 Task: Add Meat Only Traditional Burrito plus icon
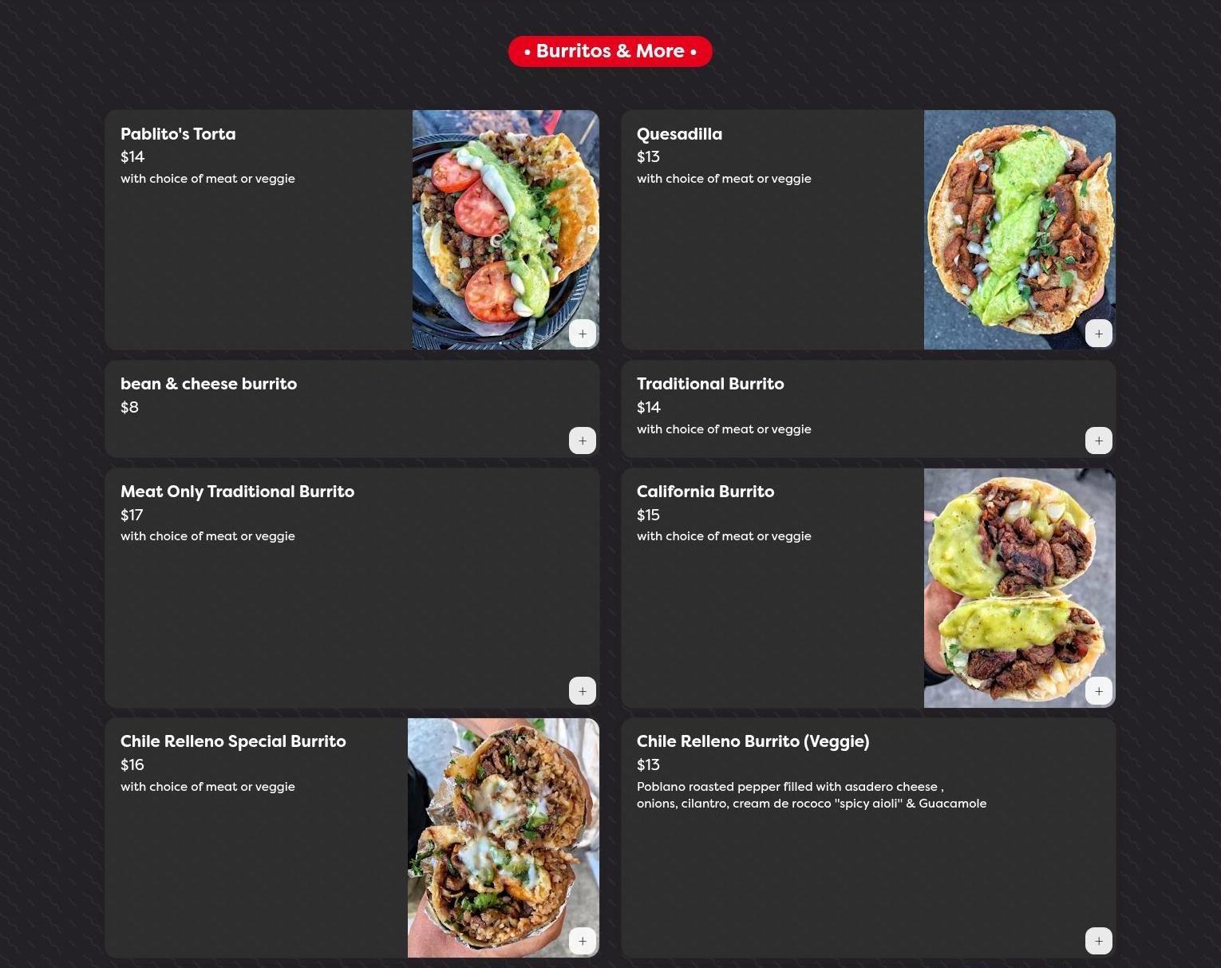tap(583, 691)
